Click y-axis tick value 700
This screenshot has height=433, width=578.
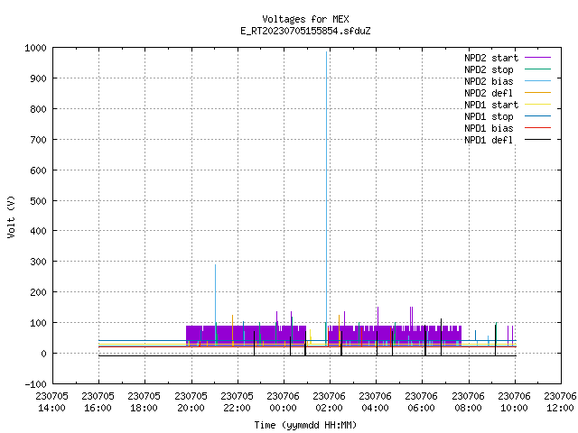[38, 140]
